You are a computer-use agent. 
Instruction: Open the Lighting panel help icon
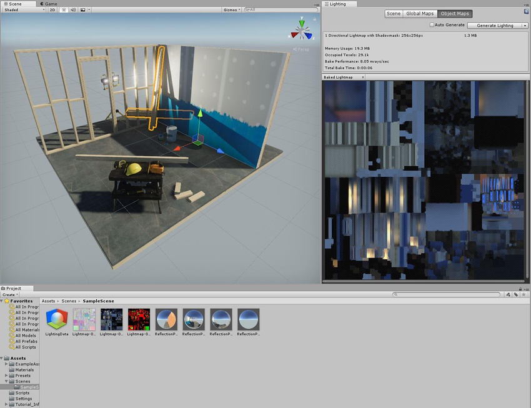(x=527, y=11)
